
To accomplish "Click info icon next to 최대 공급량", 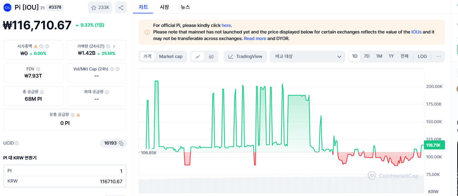I will pyautogui.click(x=107, y=92).
